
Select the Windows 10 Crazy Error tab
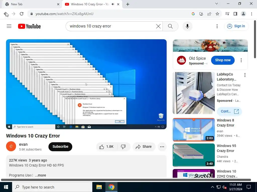point(92,4)
